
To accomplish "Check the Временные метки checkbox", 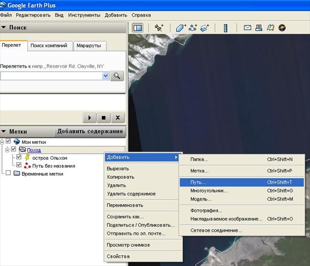I will point(8,173).
